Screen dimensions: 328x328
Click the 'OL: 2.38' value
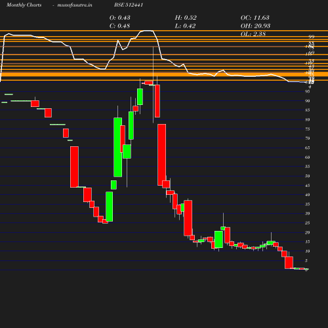point(253,34)
